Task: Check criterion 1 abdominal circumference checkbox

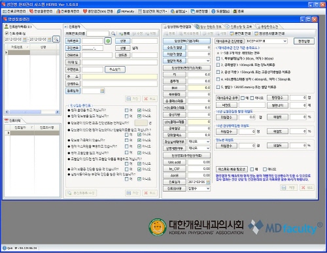Action: 218,59
